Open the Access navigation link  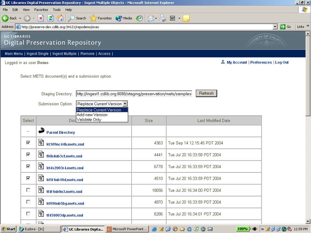[x=104, y=54]
